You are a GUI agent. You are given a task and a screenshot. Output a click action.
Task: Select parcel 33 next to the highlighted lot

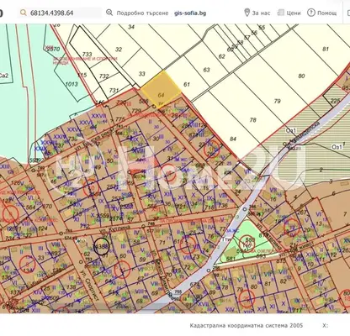142,74
